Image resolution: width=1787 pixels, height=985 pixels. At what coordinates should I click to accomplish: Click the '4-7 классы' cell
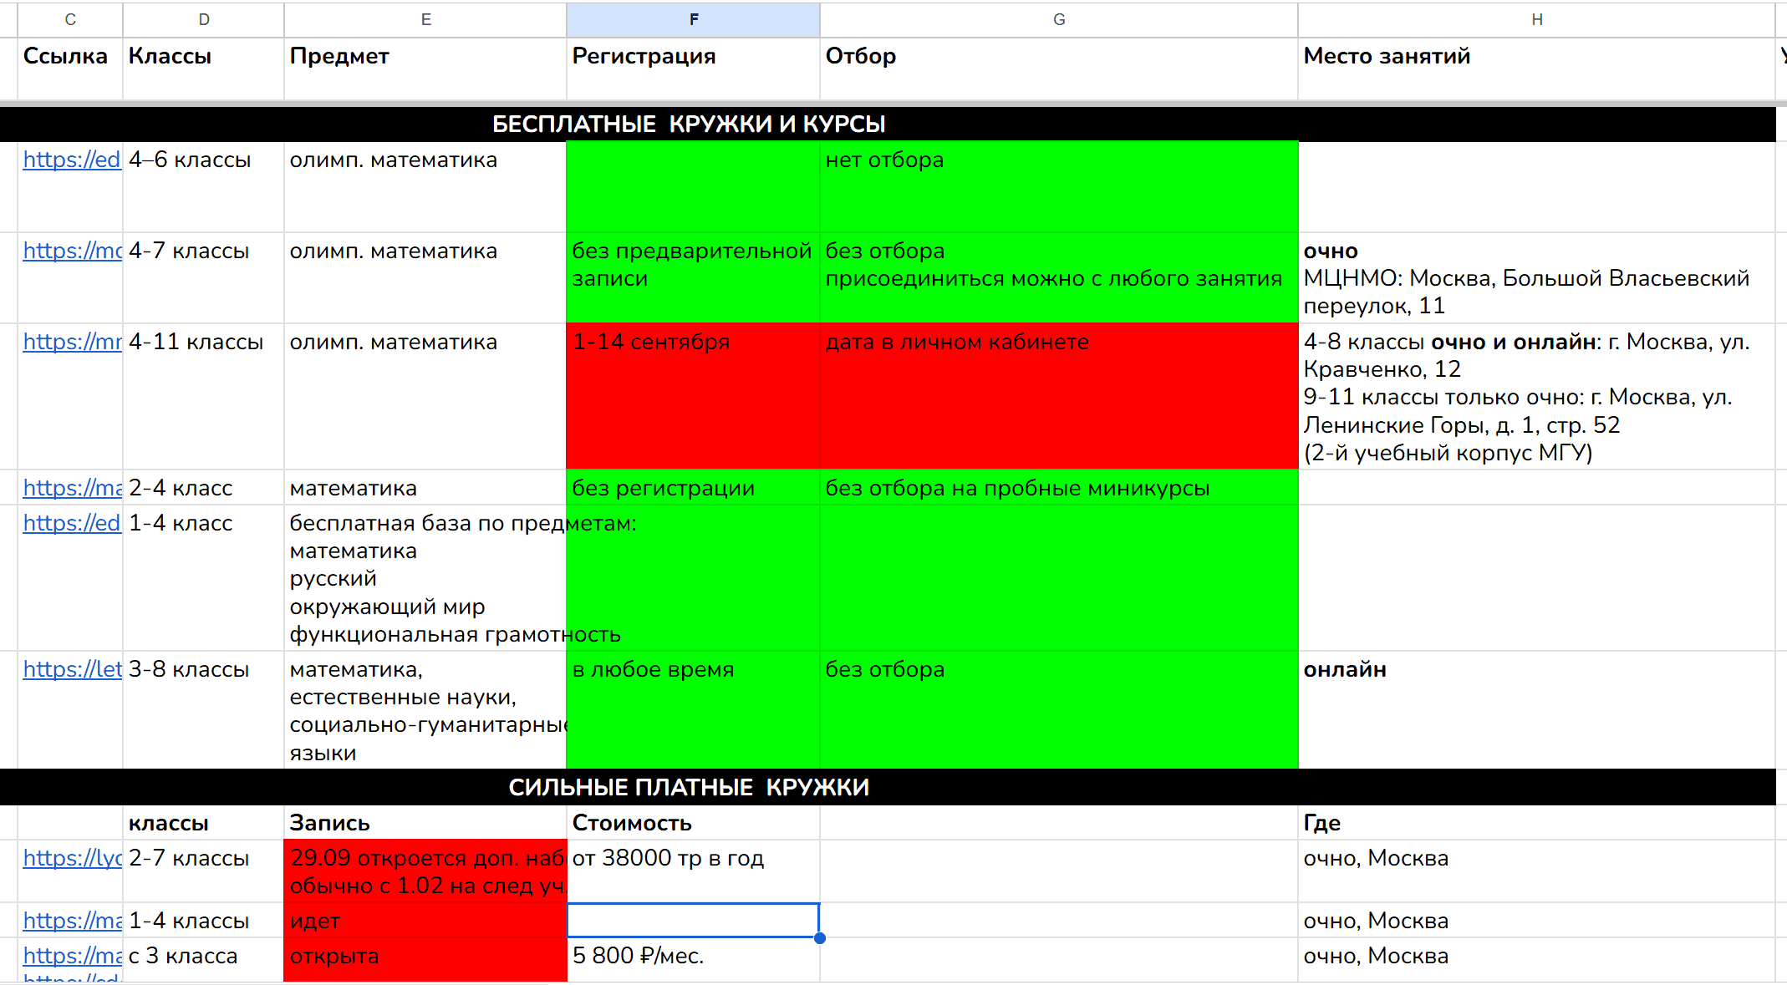204,277
